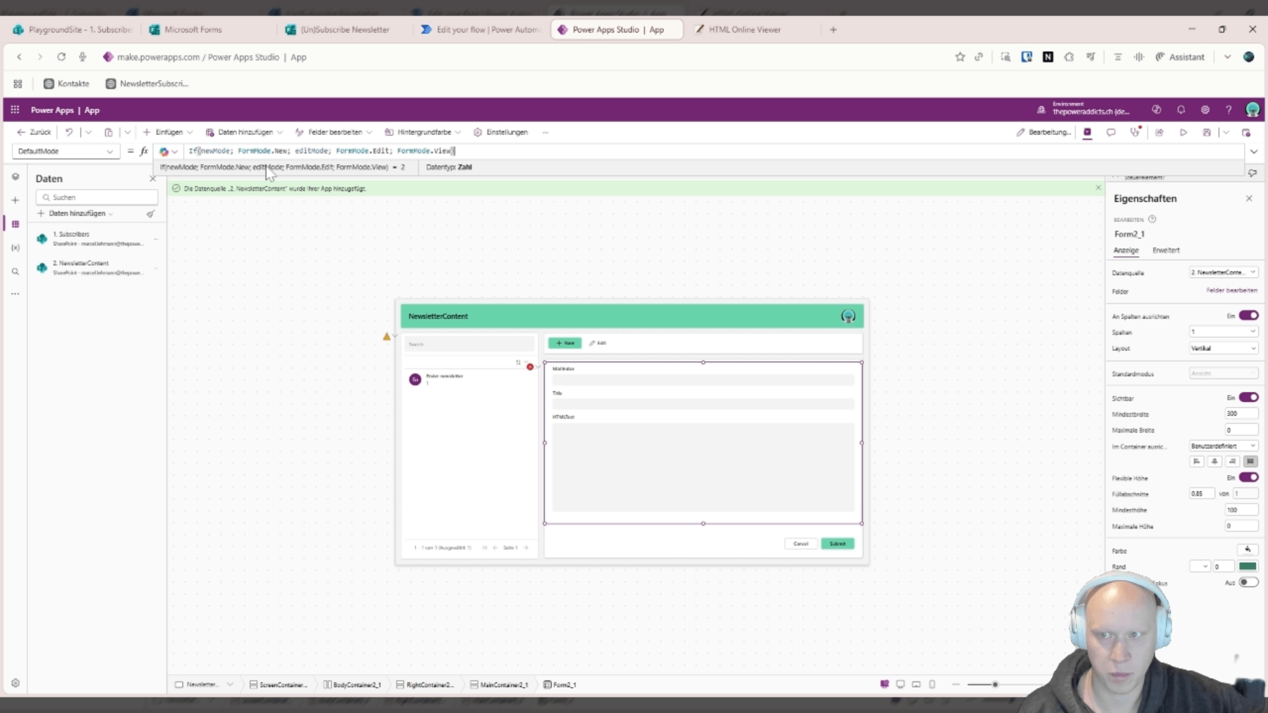
Task: Adjust the canvas zoom slider
Action: (x=995, y=685)
